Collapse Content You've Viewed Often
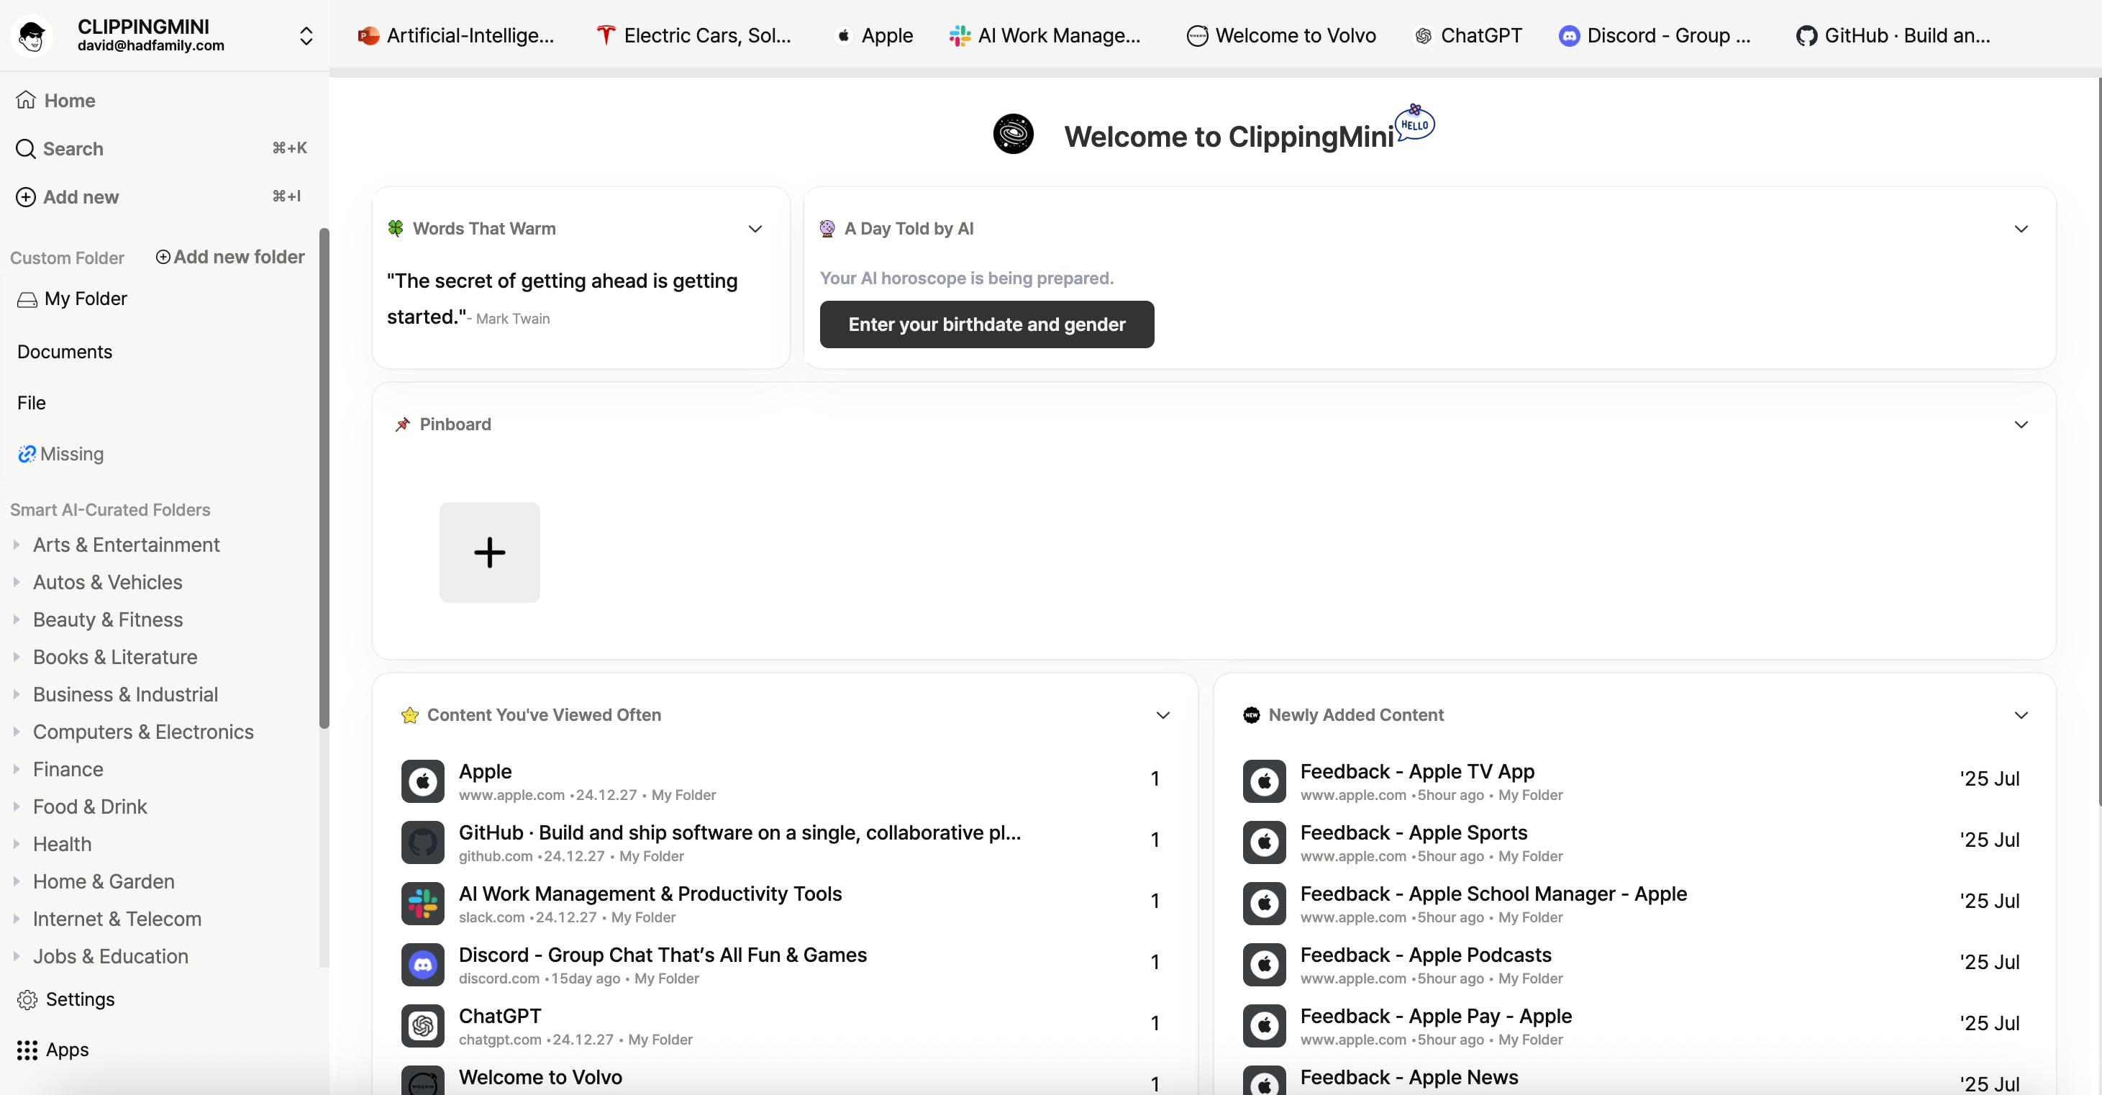 [x=1163, y=716]
